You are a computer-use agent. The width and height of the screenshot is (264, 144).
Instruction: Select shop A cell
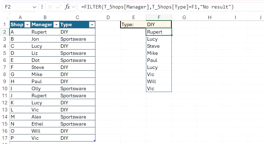[x=20, y=32]
